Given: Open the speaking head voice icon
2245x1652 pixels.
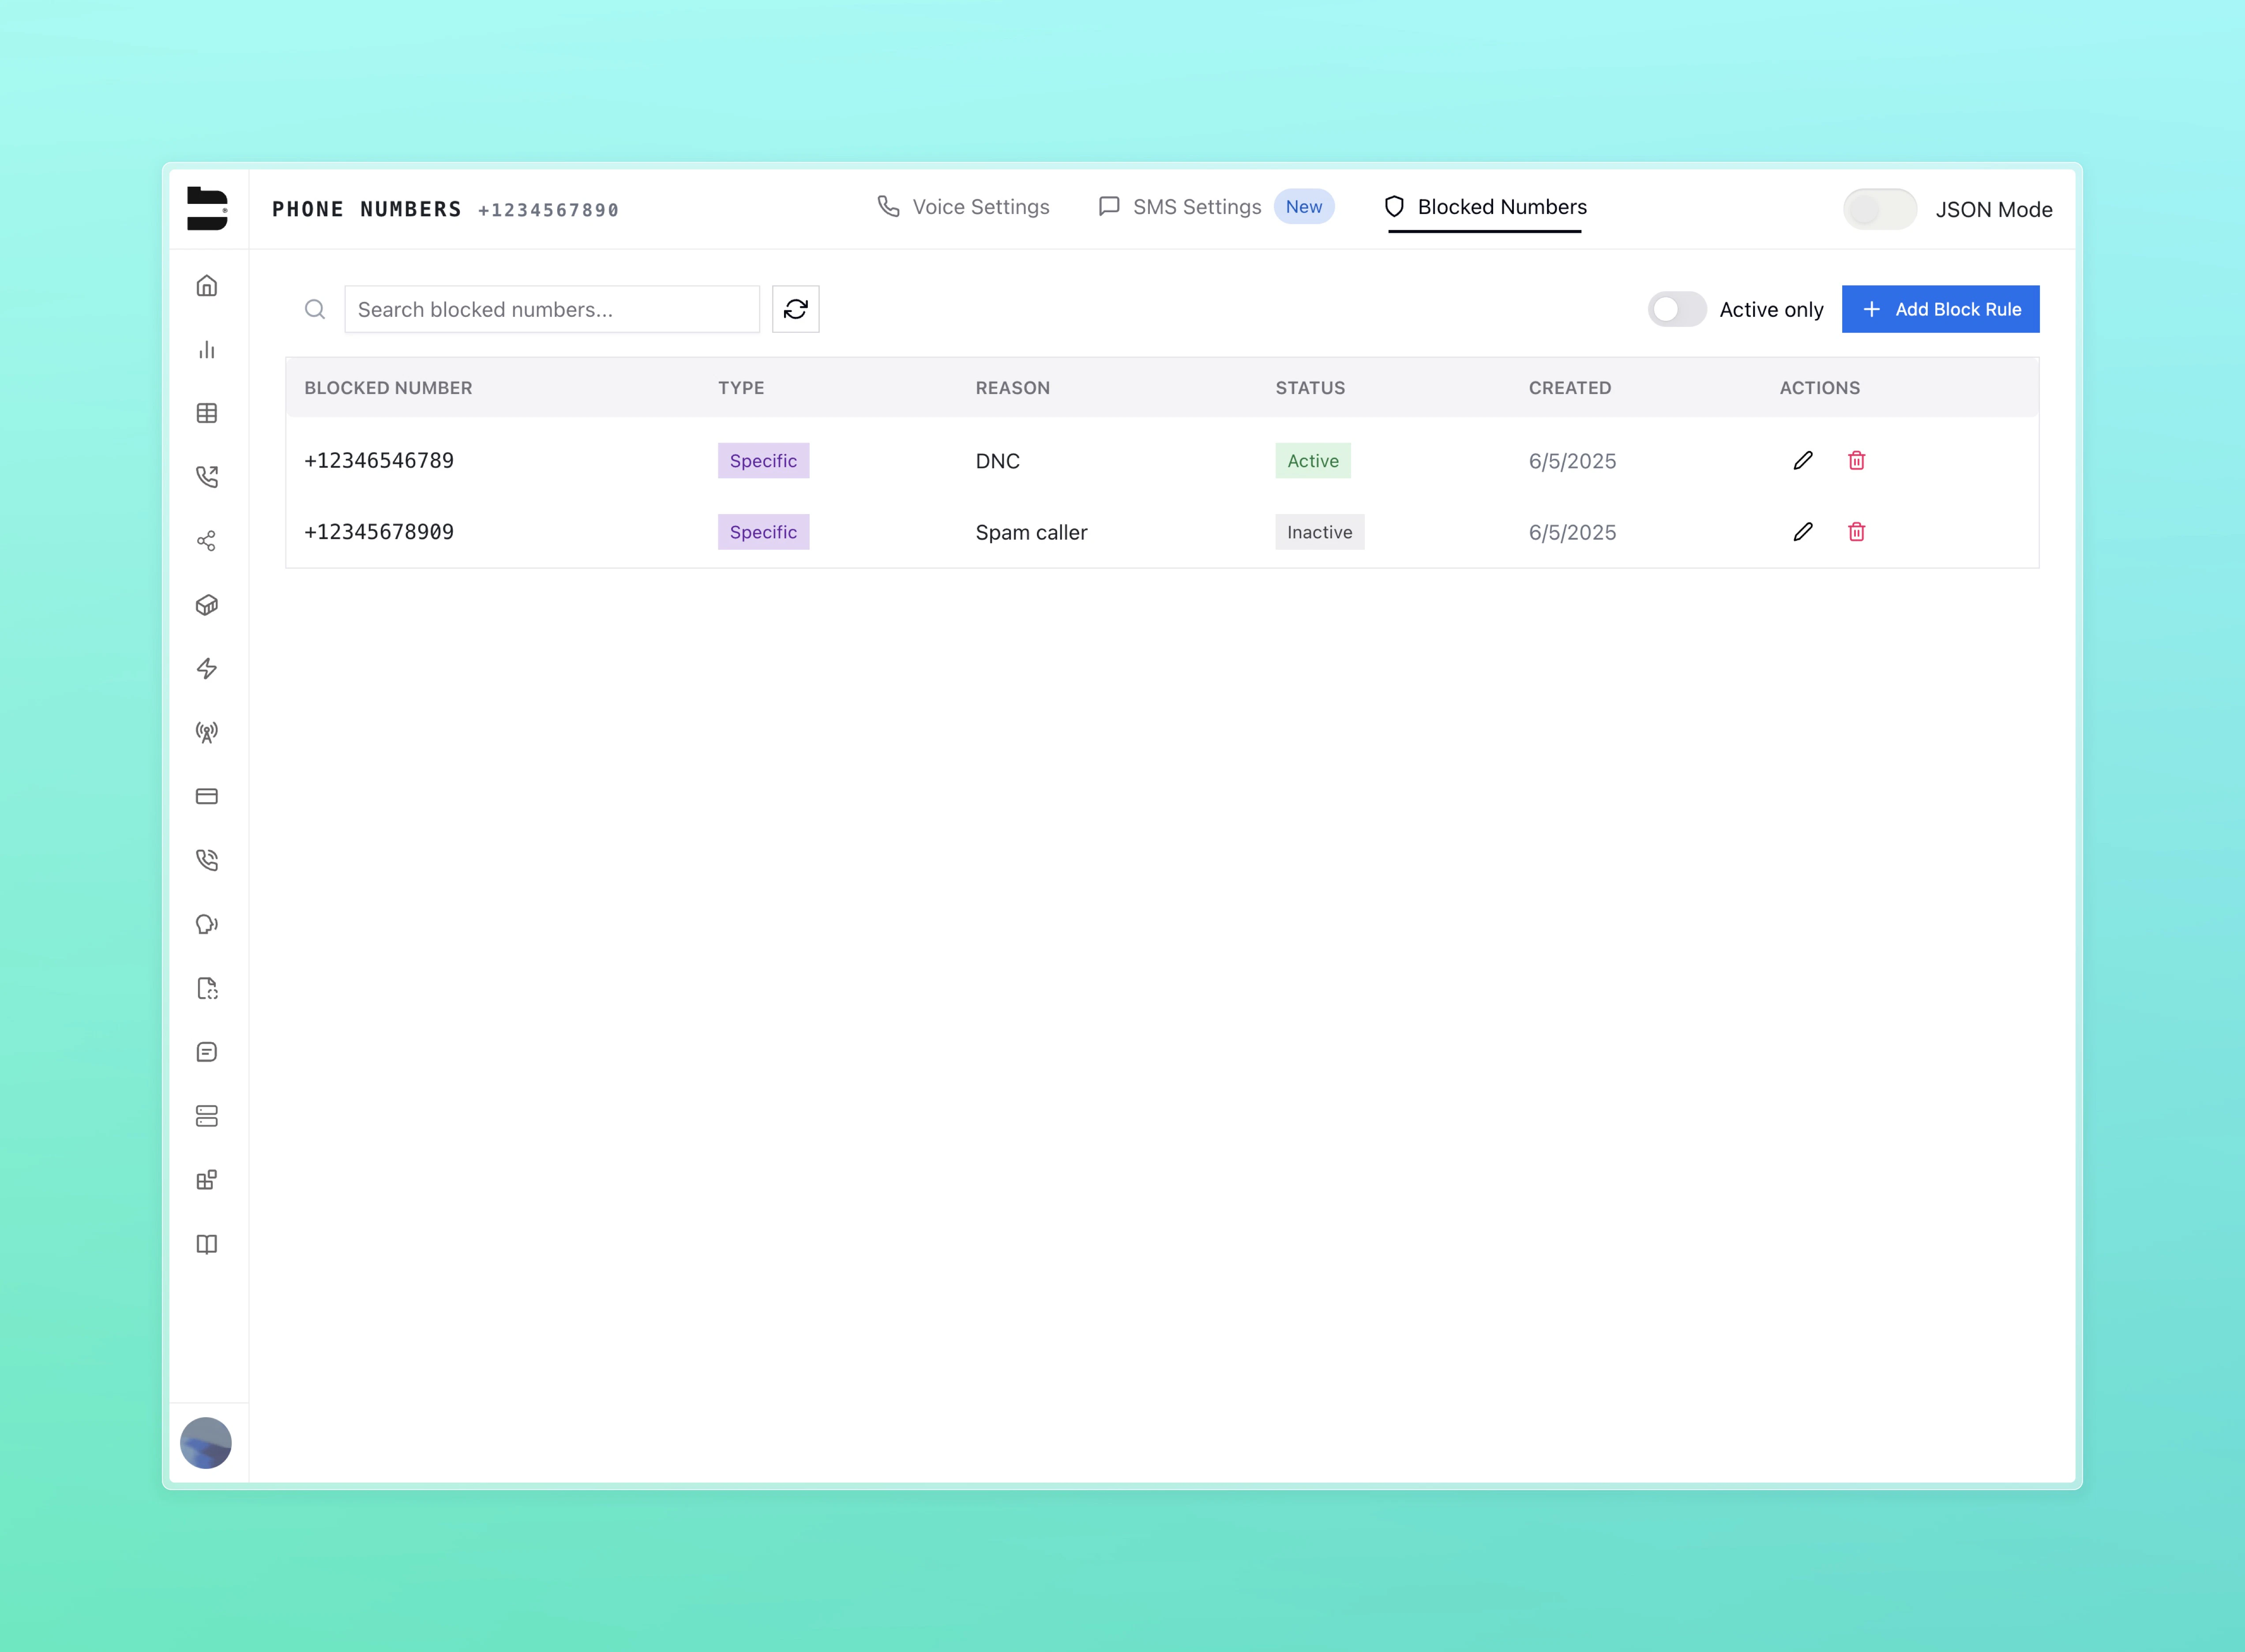Looking at the screenshot, I should point(207,924).
